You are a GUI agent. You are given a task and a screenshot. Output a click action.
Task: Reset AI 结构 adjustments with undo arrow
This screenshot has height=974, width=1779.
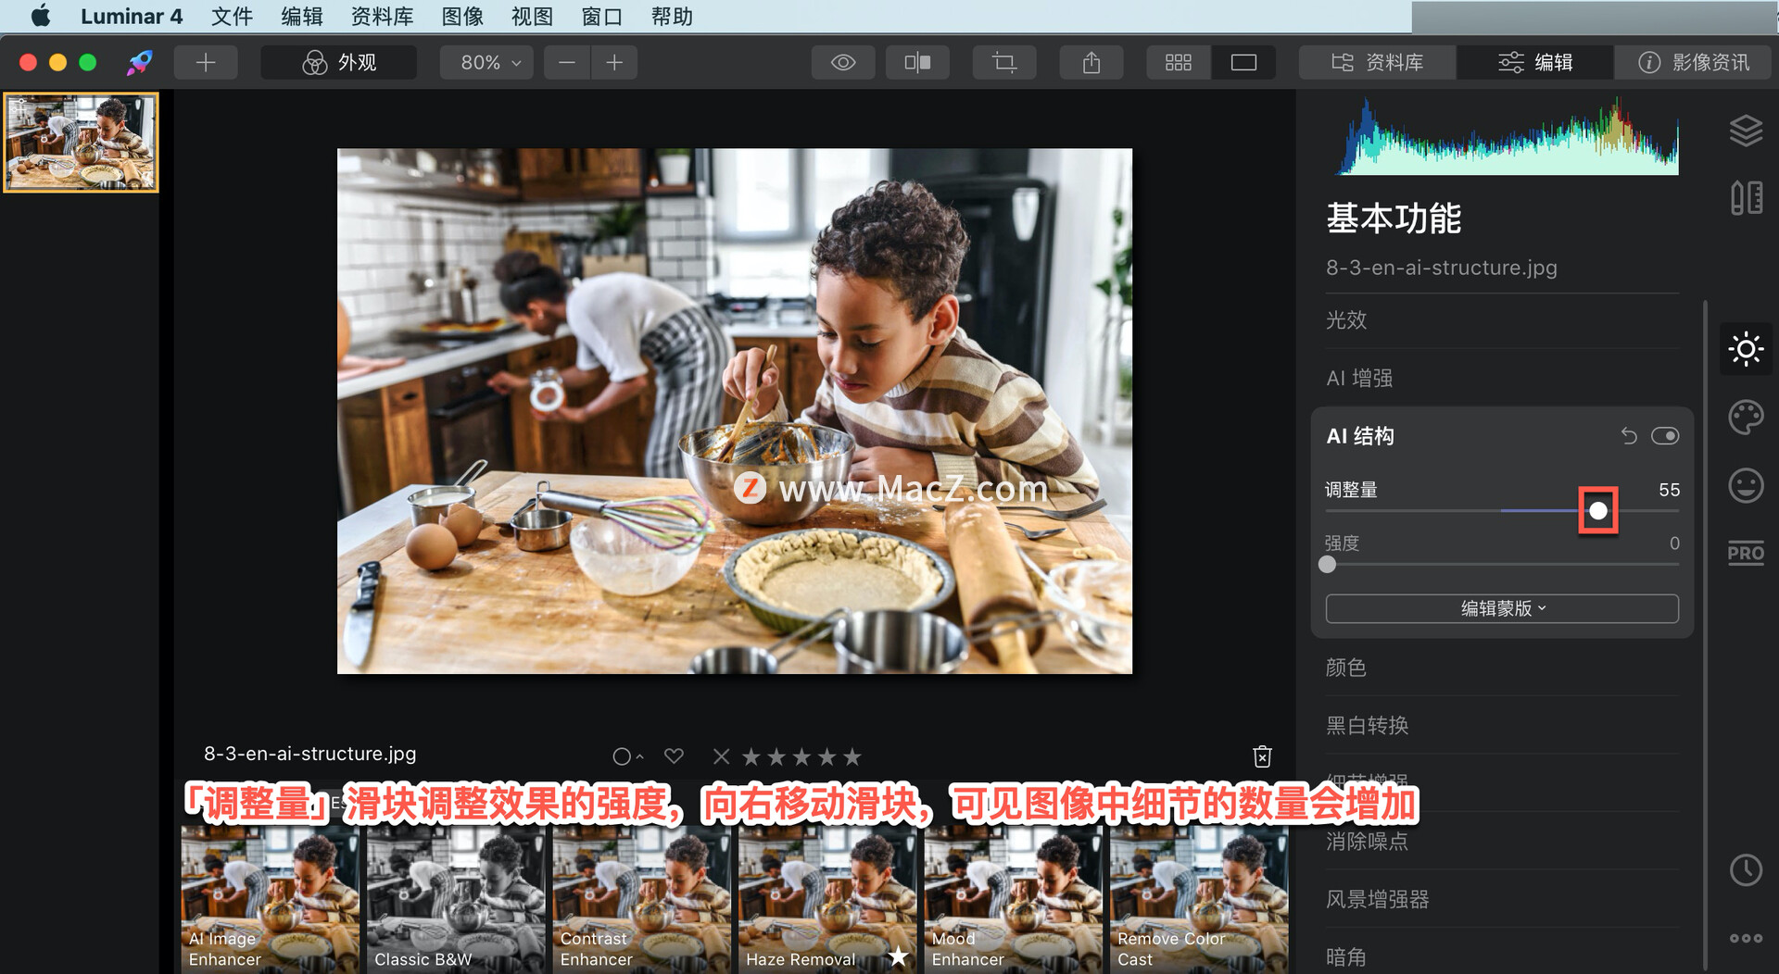click(1629, 435)
